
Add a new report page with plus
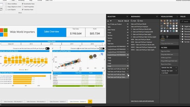[90, 101]
